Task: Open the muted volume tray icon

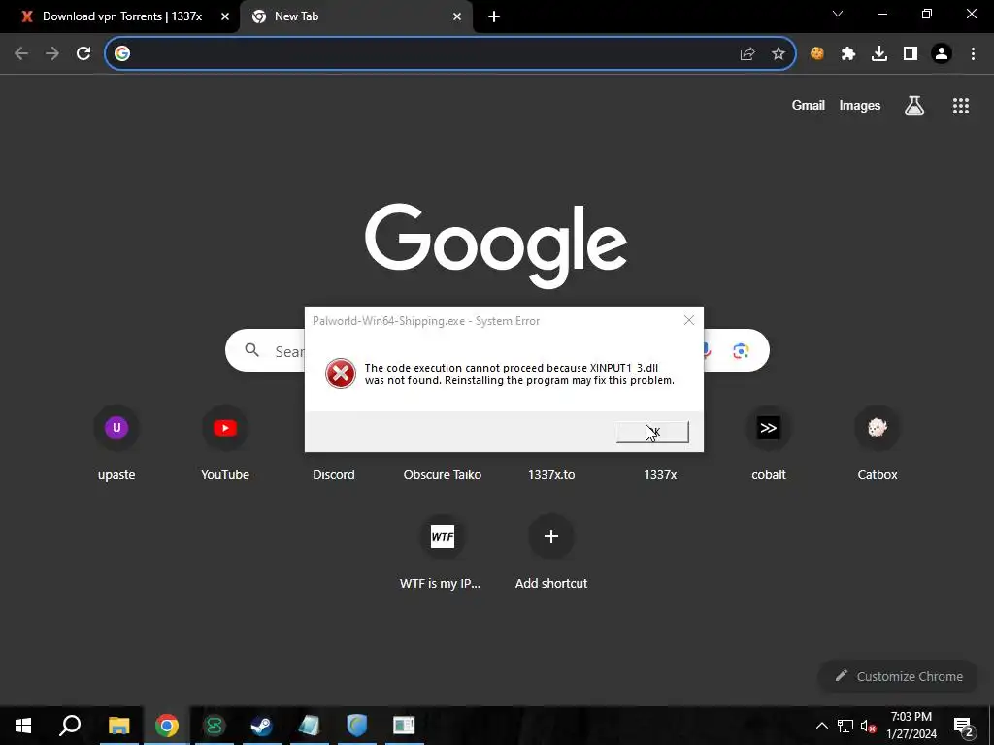Action: coord(868,726)
